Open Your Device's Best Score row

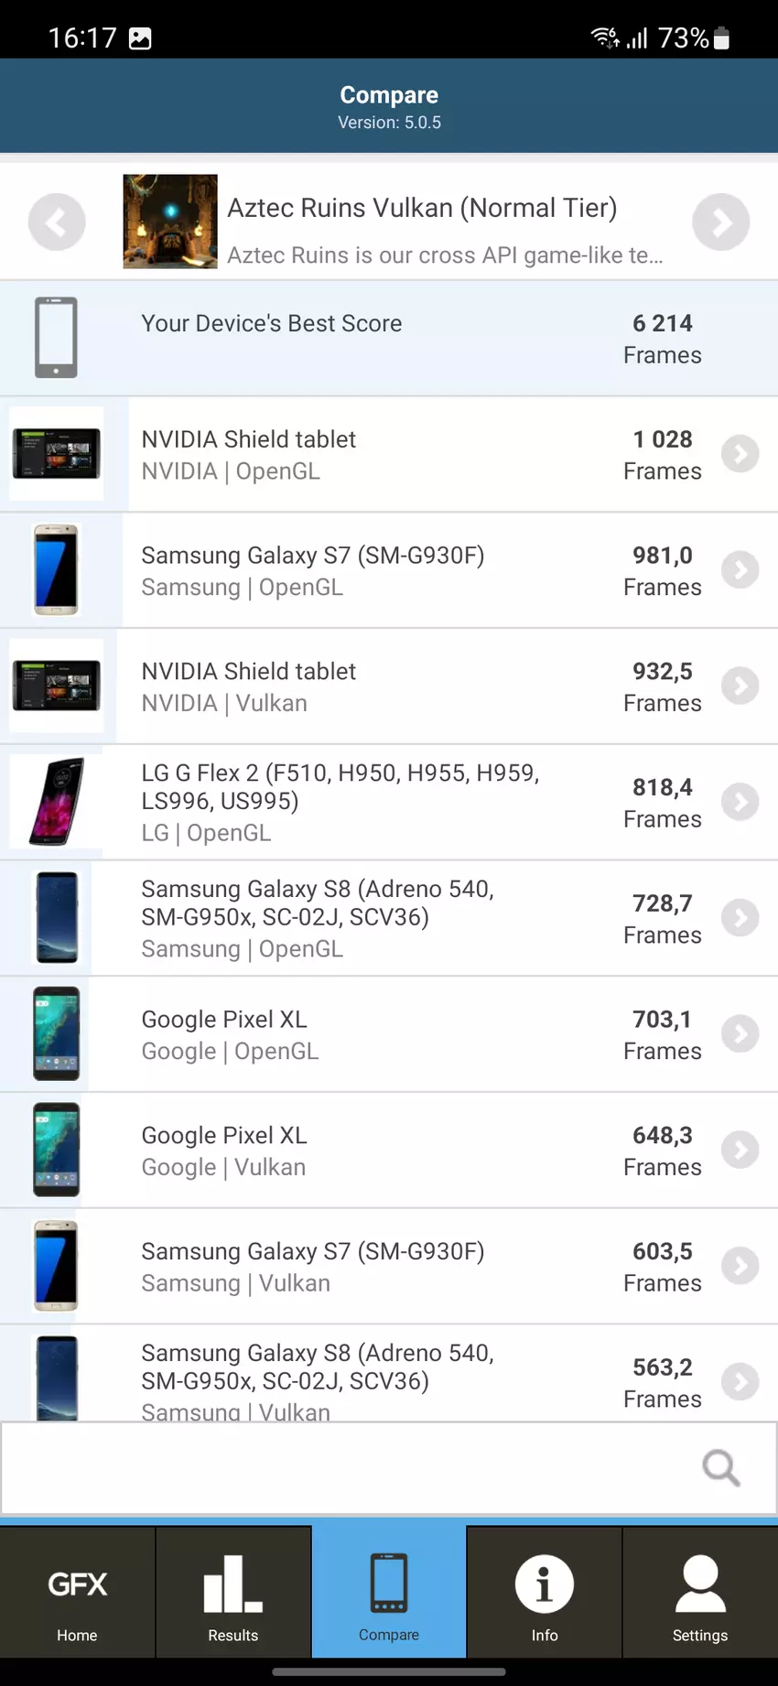pyautogui.click(x=389, y=339)
